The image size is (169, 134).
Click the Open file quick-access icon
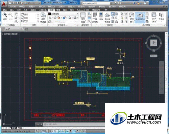pos(14,3)
